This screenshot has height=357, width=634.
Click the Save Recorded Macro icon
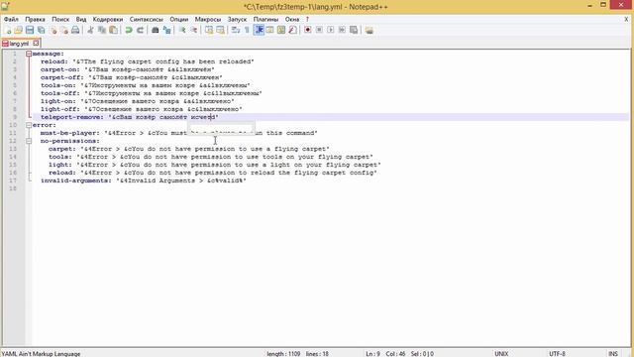point(354,30)
